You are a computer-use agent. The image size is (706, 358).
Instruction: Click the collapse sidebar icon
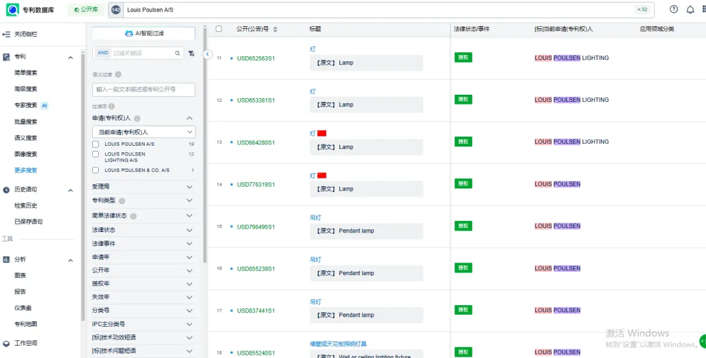pos(7,34)
